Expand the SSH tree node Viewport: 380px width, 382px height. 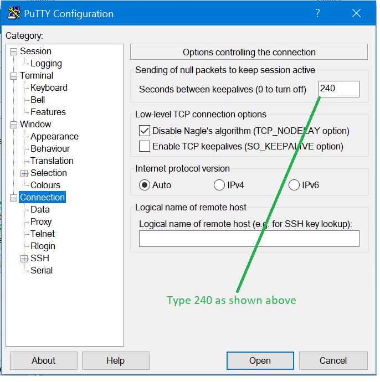(x=24, y=259)
